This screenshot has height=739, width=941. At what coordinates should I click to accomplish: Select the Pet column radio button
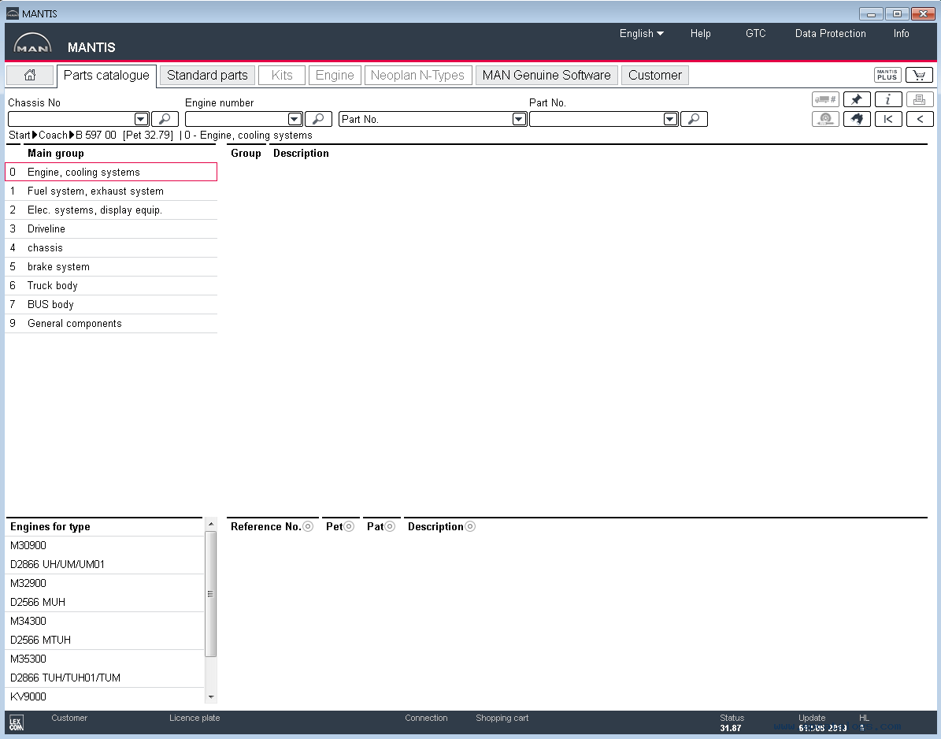(x=349, y=526)
